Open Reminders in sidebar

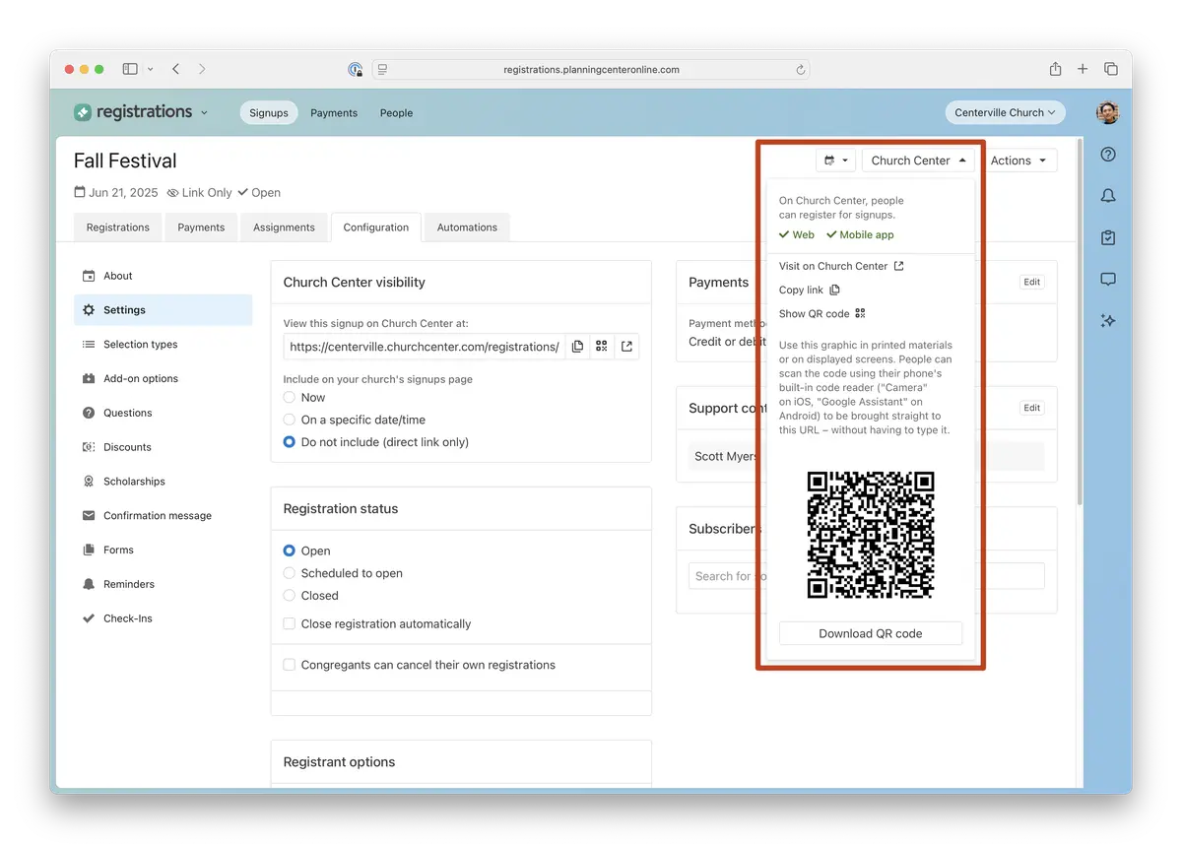point(164,584)
